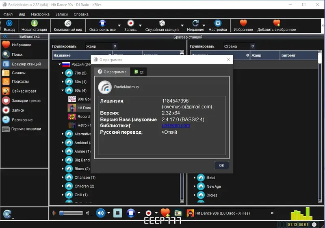Open the Страна grouping dropdown

click(x=239, y=46)
